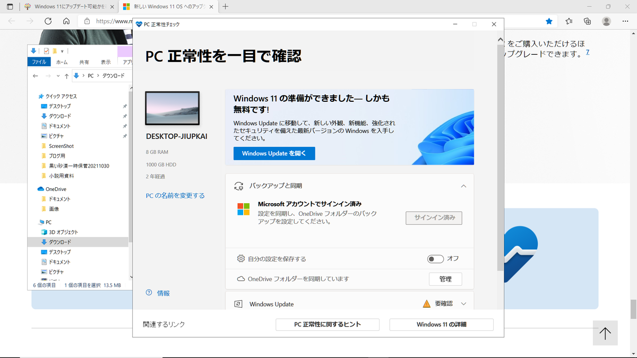
Task: Click the blue favorite star in address bar
Action: [x=549, y=21]
